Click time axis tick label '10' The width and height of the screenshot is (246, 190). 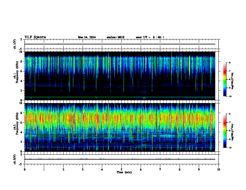218,170
